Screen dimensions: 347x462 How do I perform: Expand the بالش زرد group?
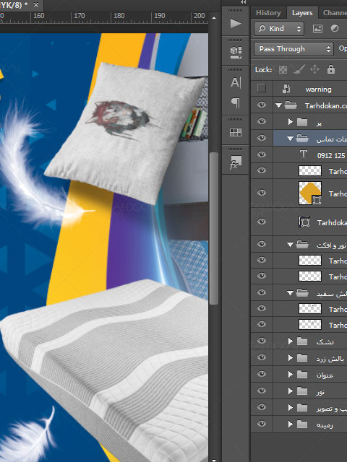[291, 358]
